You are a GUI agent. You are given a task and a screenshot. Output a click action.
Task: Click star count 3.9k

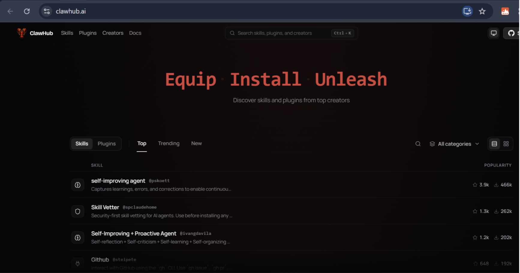(481, 185)
